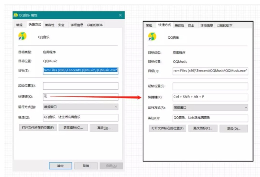Screen dimensions: 260x177
Task: Click 更改图标 button in right panel
Action: (x=203, y=128)
